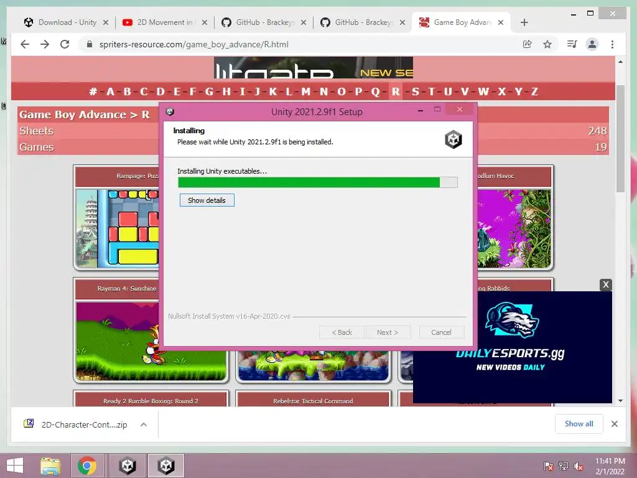
Task: Click Show details in Unity Setup
Action: [x=207, y=200]
